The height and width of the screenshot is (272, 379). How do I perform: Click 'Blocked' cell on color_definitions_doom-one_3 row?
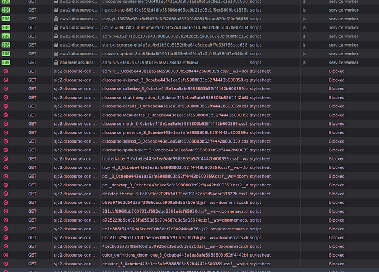(x=337, y=255)
